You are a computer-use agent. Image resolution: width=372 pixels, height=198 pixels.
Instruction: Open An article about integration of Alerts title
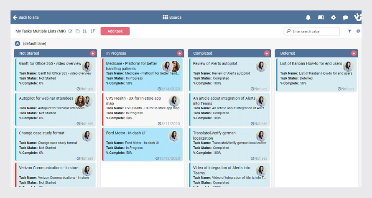point(224,101)
